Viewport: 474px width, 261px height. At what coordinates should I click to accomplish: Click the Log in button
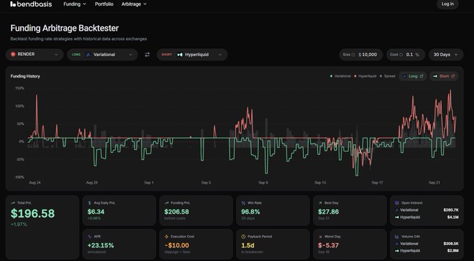(448, 4)
